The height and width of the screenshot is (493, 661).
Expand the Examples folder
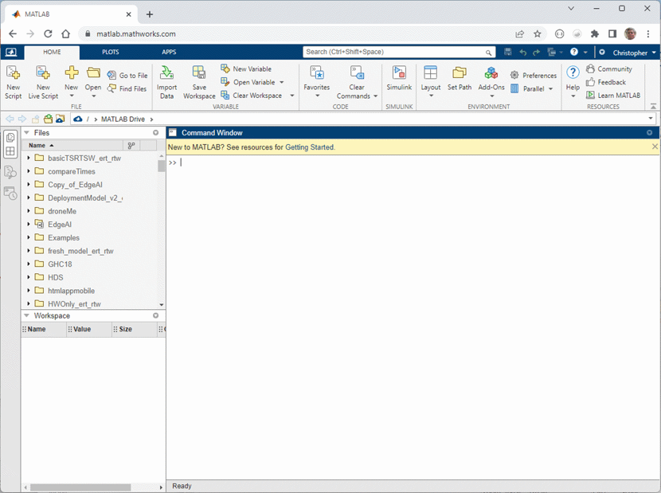click(x=29, y=237)
